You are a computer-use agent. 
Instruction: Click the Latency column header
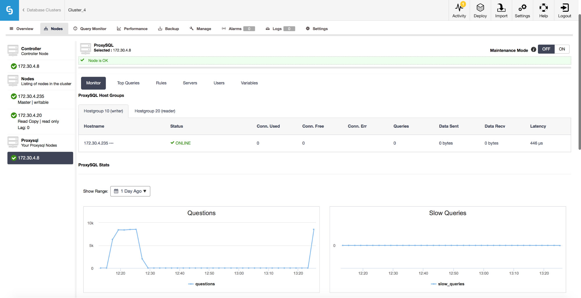(x=538, y=126)
